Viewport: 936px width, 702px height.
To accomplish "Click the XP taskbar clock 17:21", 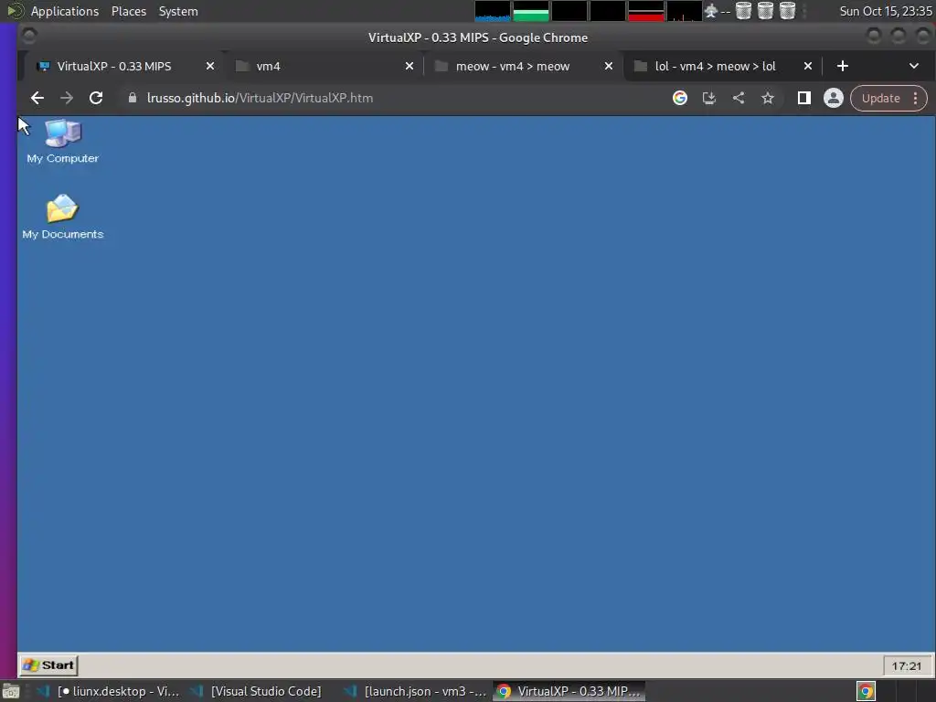I will pyautogui.click(x=906, y=665).
